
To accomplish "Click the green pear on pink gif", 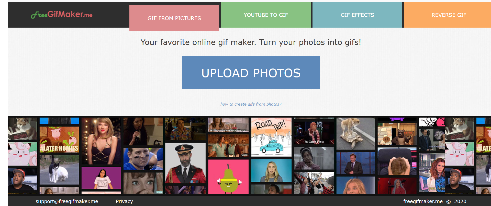I will point(228,177).
